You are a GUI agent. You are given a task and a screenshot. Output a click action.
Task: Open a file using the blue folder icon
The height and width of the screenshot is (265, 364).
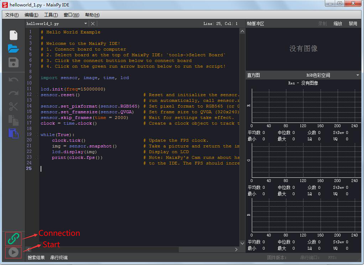[x=13, y=48]
